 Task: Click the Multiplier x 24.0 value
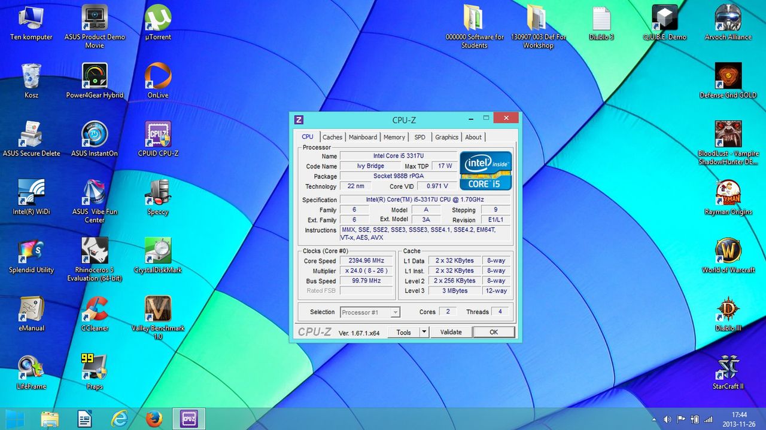366,271
